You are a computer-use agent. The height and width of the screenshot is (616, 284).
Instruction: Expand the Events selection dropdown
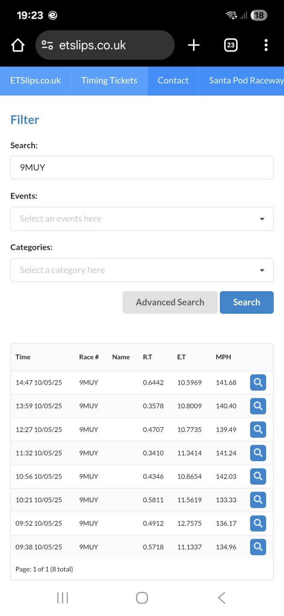[142, 219]
